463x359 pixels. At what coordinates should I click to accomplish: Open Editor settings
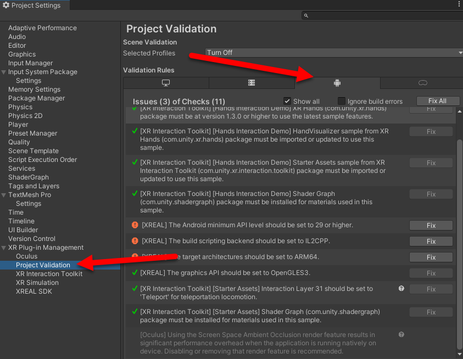pyautogui.click(x=17, y=46)
